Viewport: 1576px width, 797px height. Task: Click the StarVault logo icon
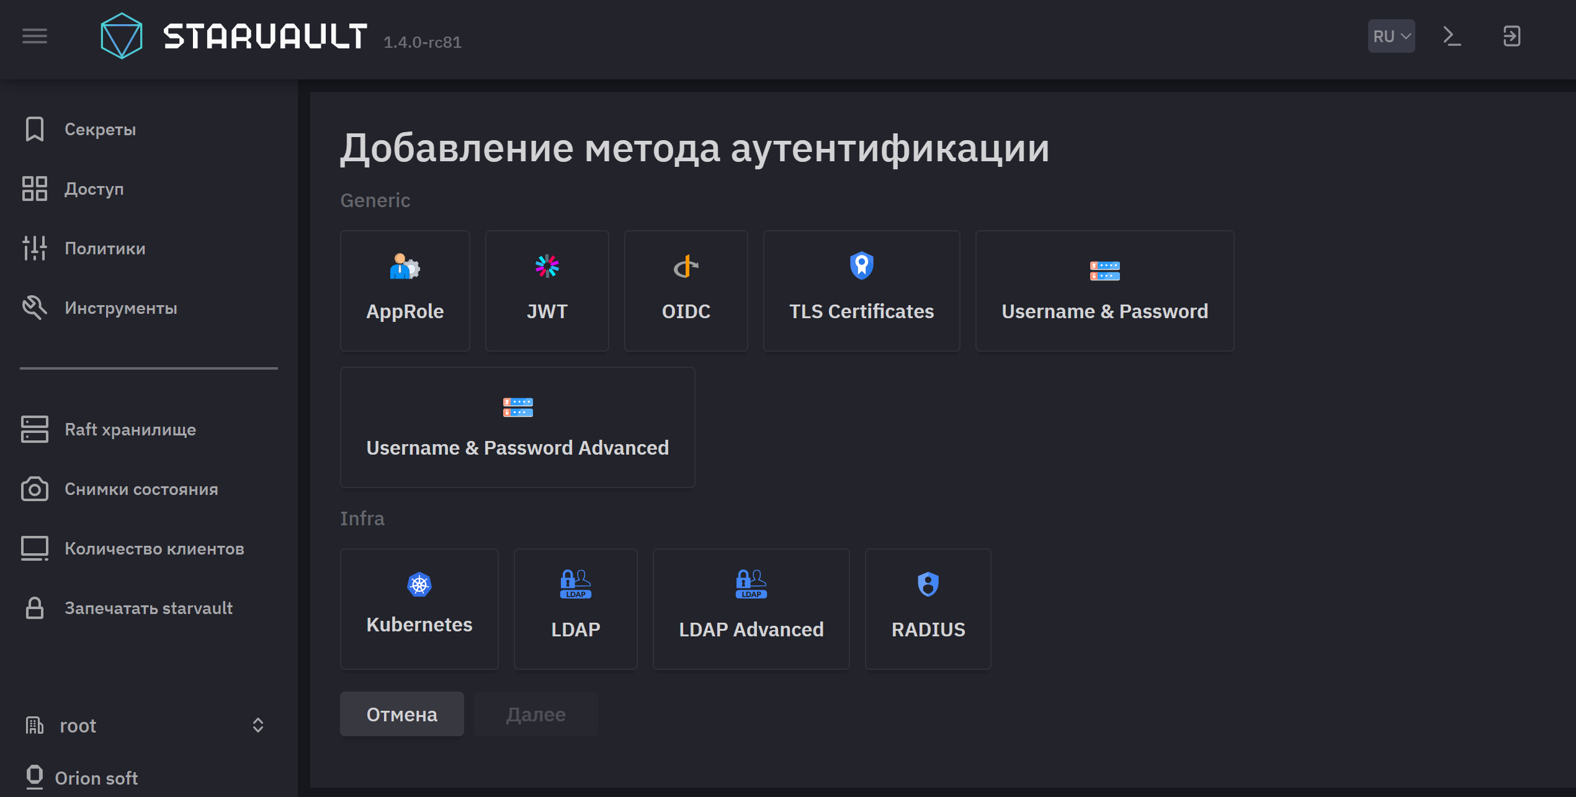coord(122,36)
